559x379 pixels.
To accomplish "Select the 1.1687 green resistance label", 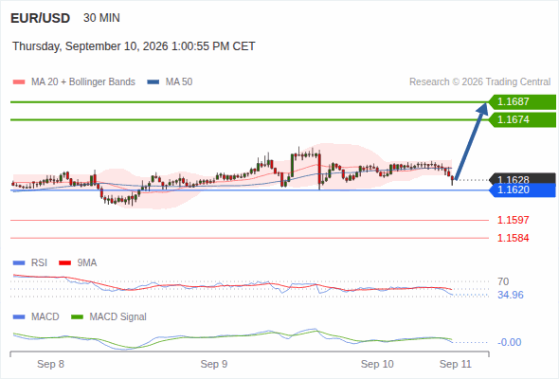I will (522, 102).
